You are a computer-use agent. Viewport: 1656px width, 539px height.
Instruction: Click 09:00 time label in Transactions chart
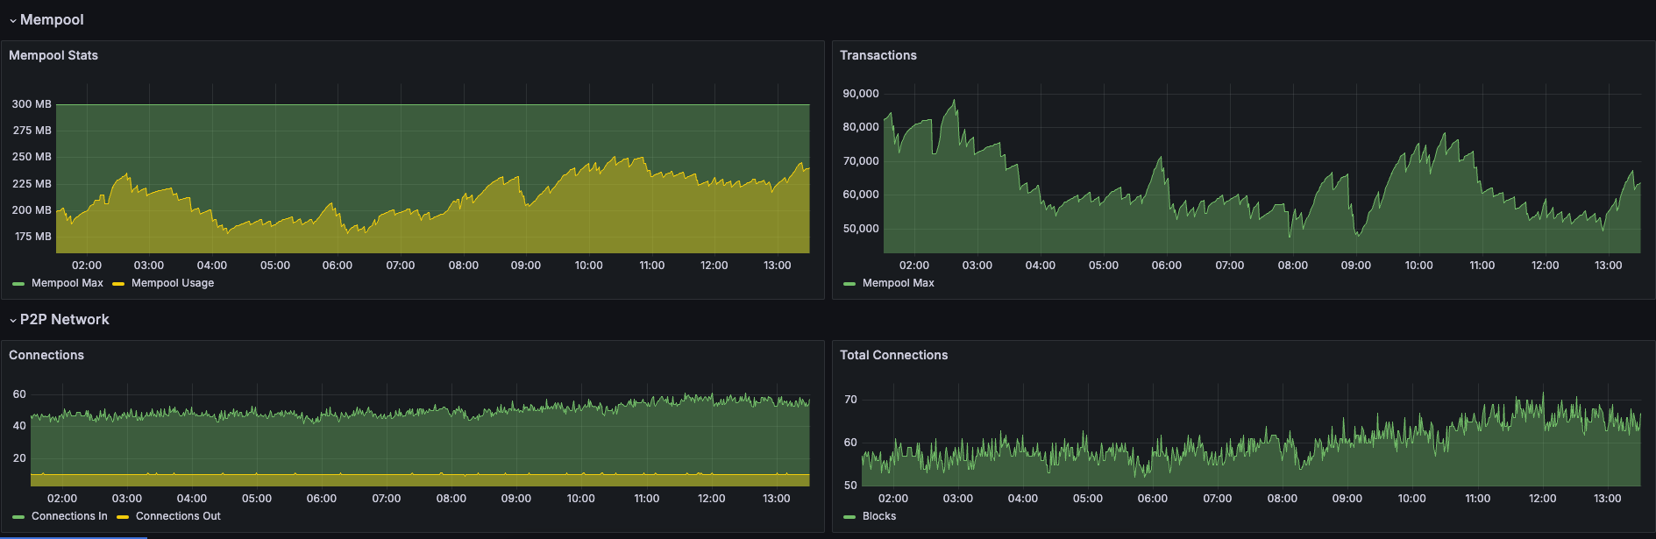click(1356, 266)
